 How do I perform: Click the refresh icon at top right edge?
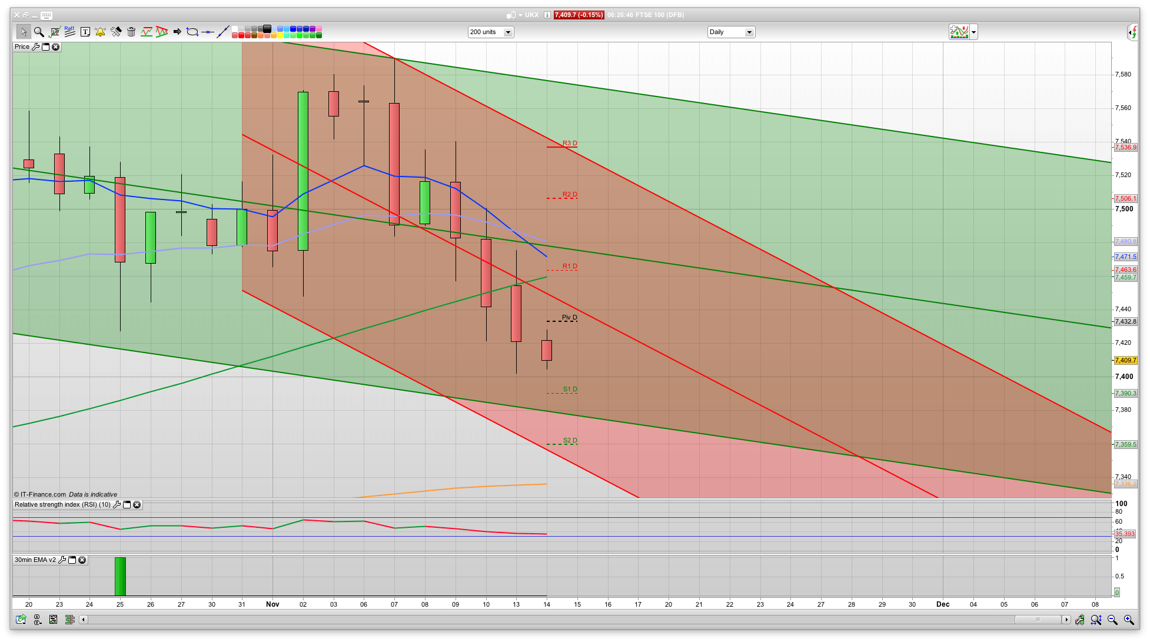tap(1133, 32)
